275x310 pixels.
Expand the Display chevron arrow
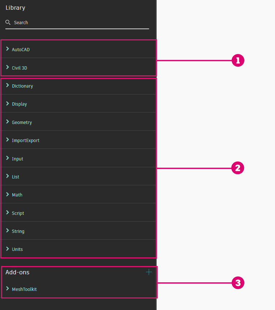tap(8, 104)
